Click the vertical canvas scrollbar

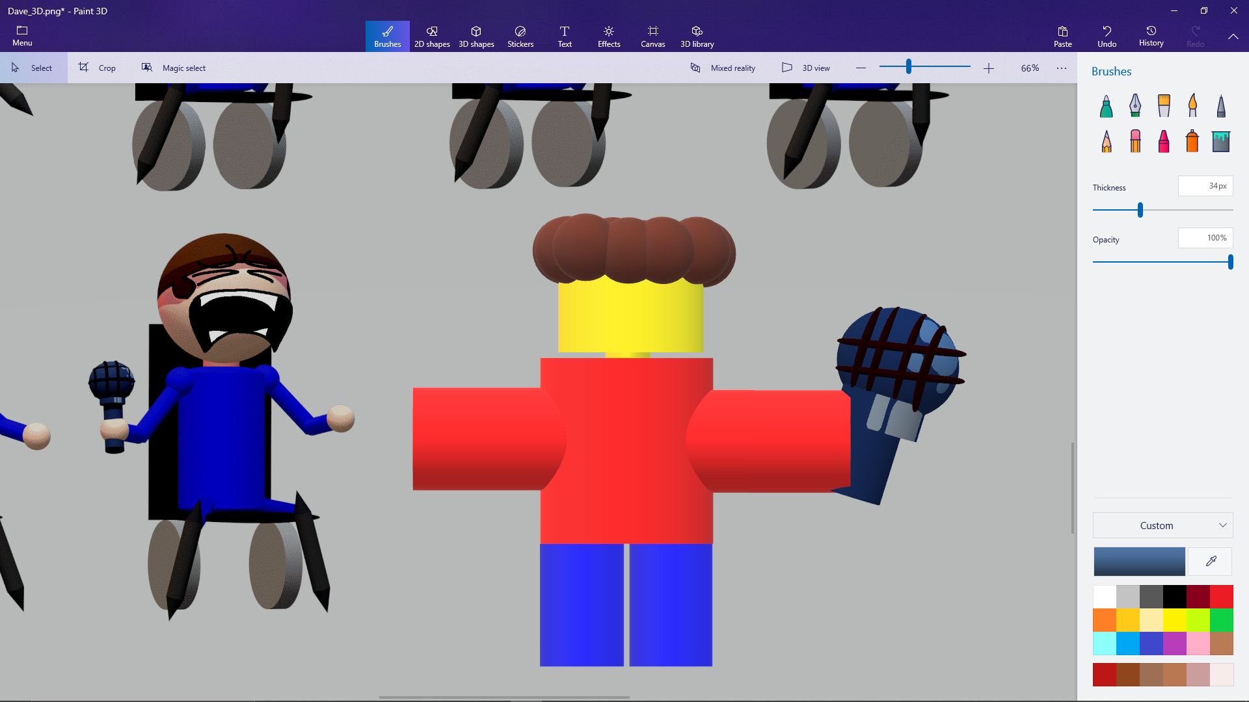[x=1072, y=487]
